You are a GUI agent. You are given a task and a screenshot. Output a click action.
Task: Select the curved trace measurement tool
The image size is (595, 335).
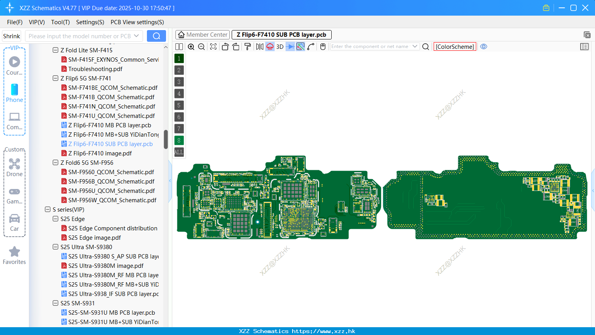pyautogui.click(x=311, y=46)
